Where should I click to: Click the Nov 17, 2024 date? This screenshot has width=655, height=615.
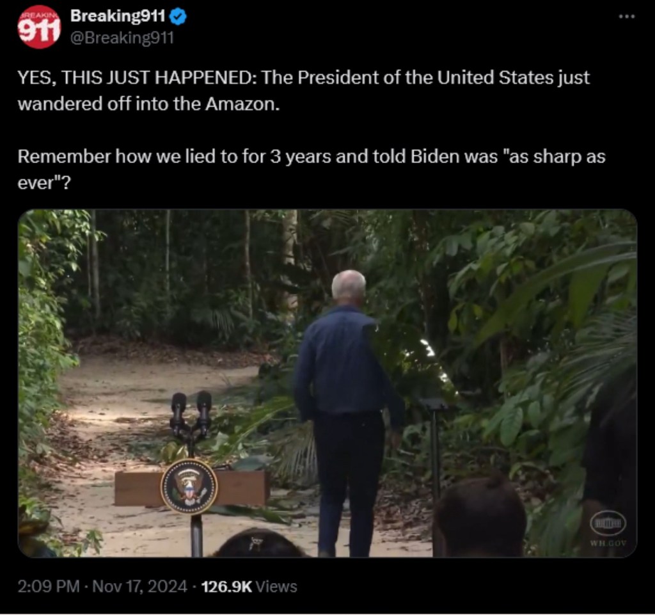pos(139,587)
